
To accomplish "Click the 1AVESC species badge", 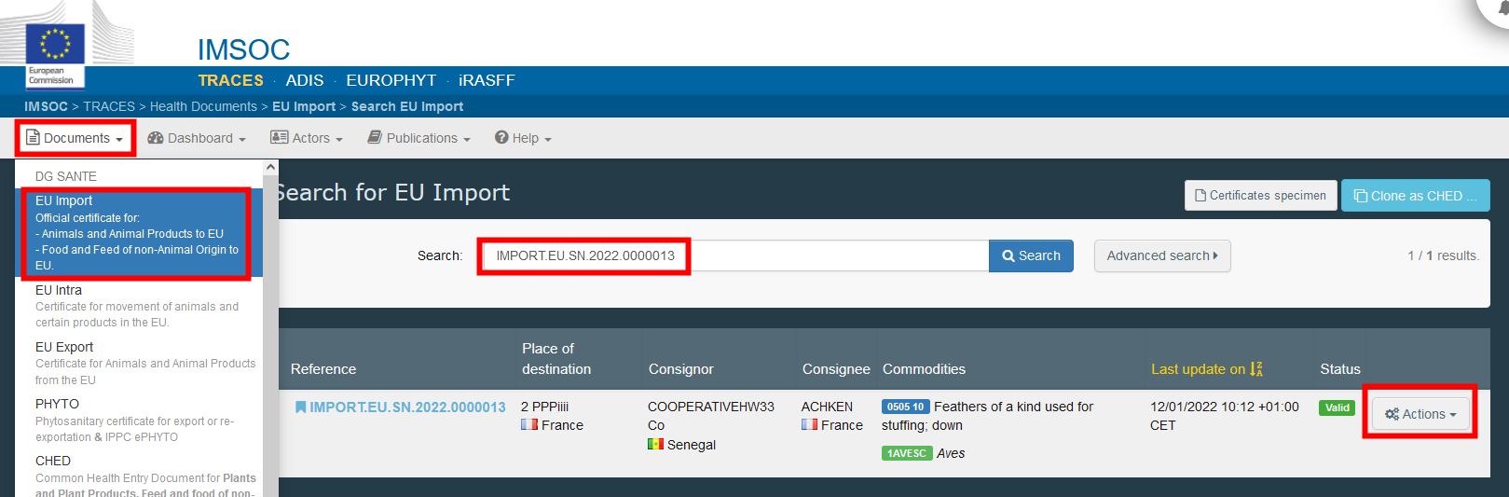I will pos(906,453).
